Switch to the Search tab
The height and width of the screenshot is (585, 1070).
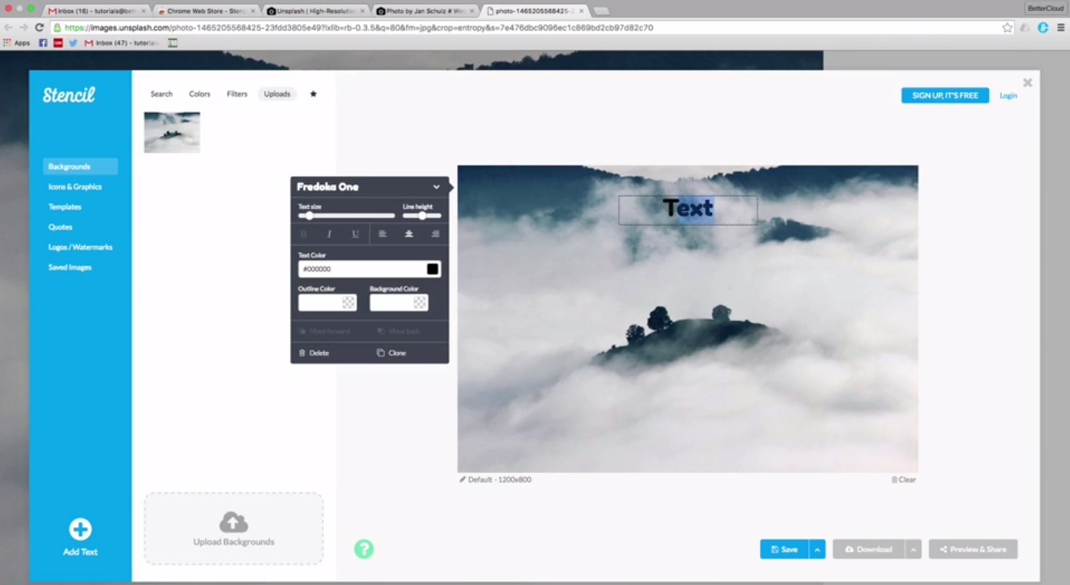(162, 94)
